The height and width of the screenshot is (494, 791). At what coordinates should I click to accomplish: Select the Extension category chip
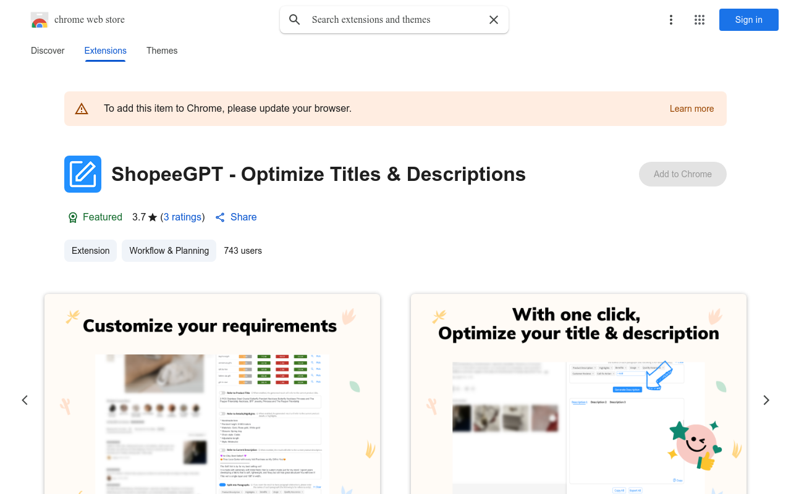coord(90,251)
